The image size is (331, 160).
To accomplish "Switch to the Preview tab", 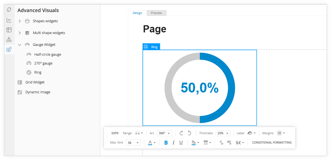I will [x=156, y=13].
